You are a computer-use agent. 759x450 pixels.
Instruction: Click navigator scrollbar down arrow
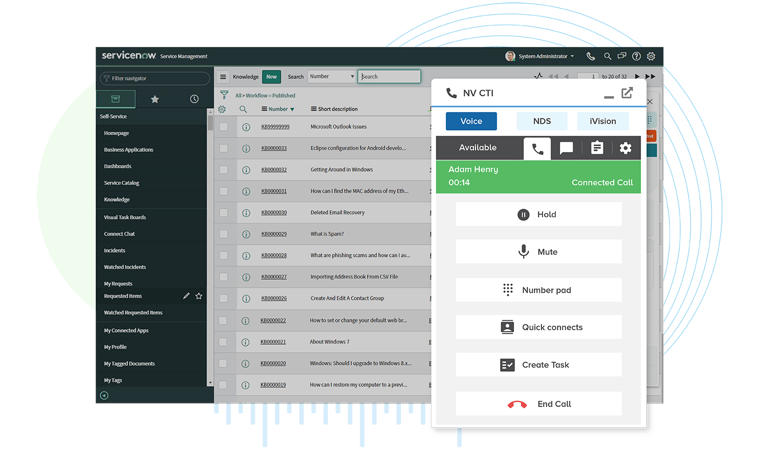tap(210, 383)
